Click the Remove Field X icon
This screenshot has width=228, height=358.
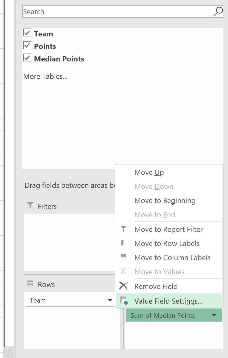point(123,286)
